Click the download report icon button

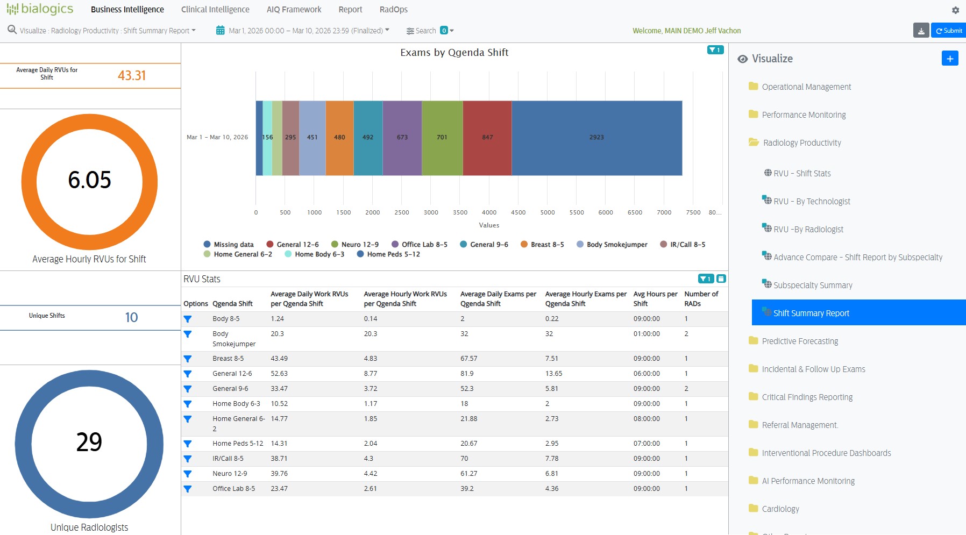pos(921,31)
